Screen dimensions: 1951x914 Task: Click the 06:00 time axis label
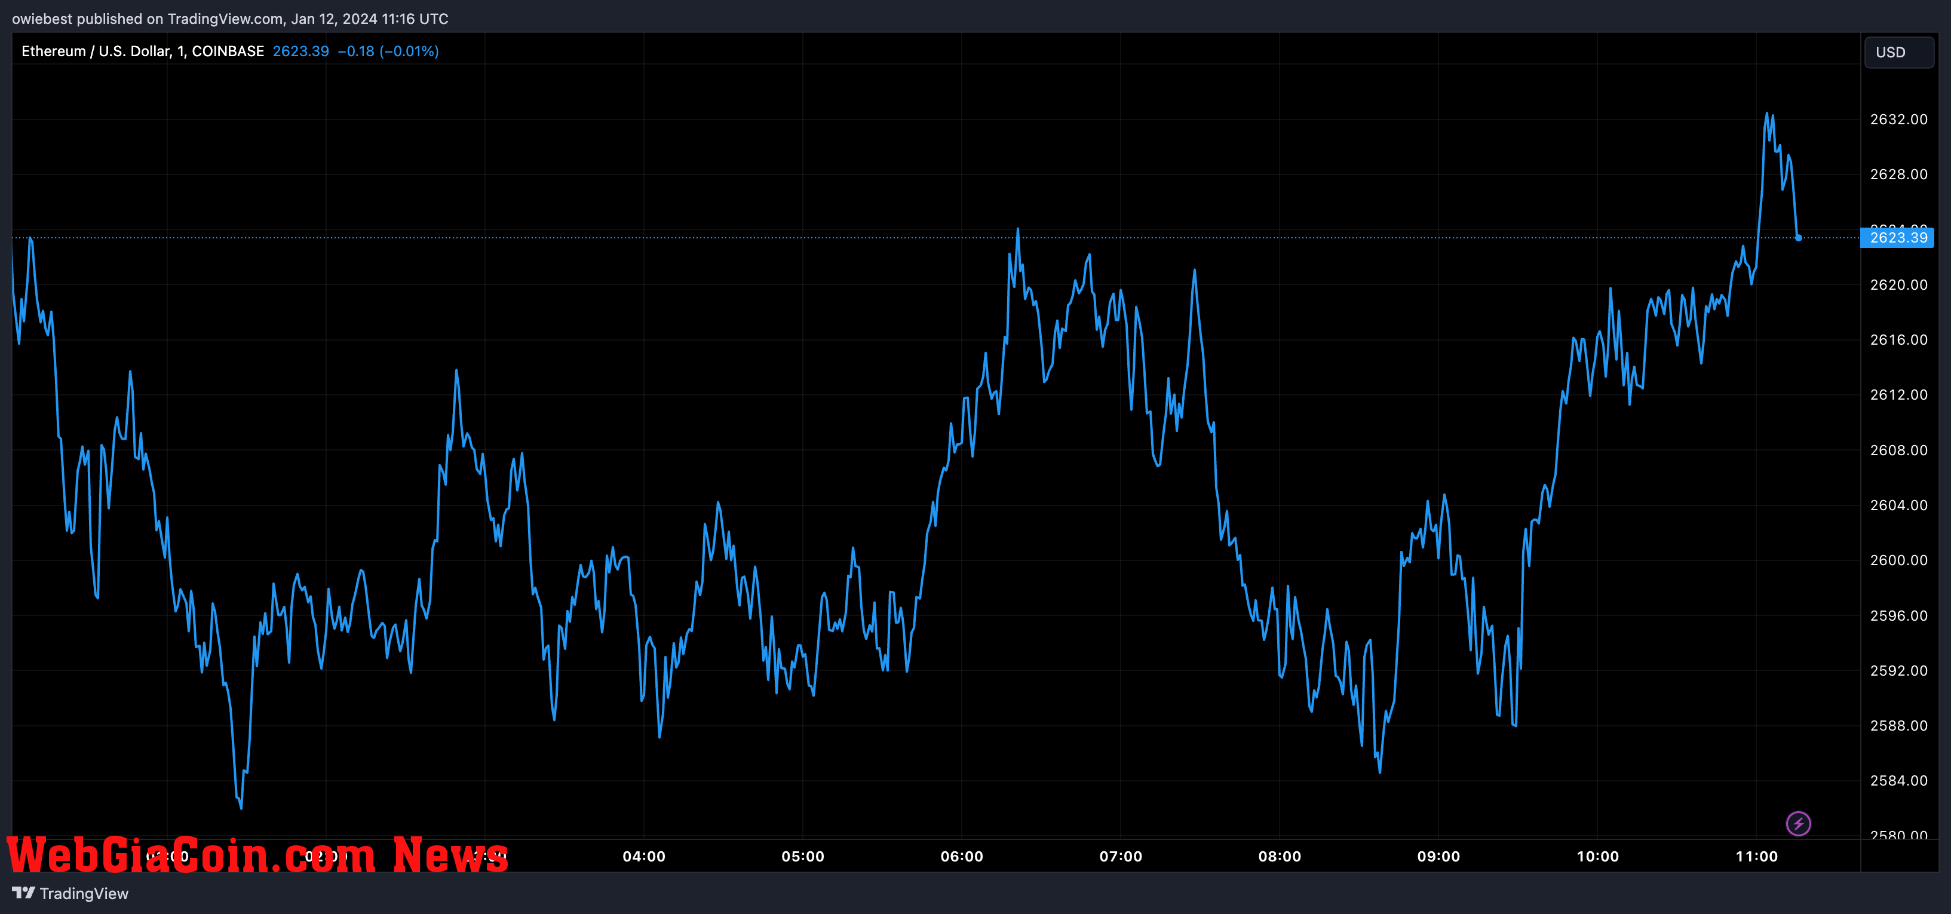tap(962, 857)
